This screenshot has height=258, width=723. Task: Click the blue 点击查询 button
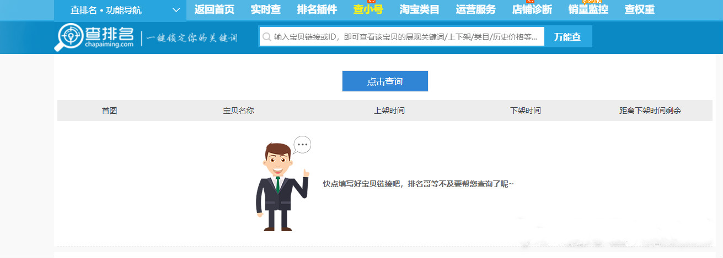point(385,81)
